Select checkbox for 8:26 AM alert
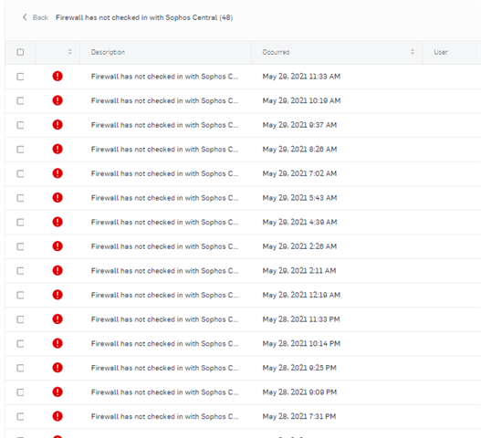 [20, 150]
